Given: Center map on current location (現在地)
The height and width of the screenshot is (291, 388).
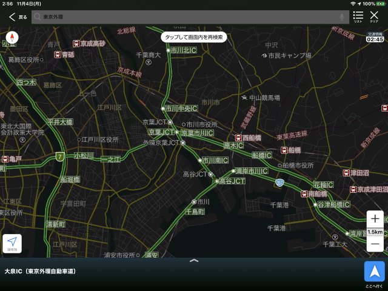Looking at the screenshot, I should pyautogui.click(x=12, y=244).
